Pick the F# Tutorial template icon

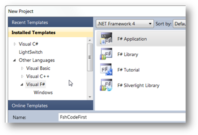click(x=106, y=69)
